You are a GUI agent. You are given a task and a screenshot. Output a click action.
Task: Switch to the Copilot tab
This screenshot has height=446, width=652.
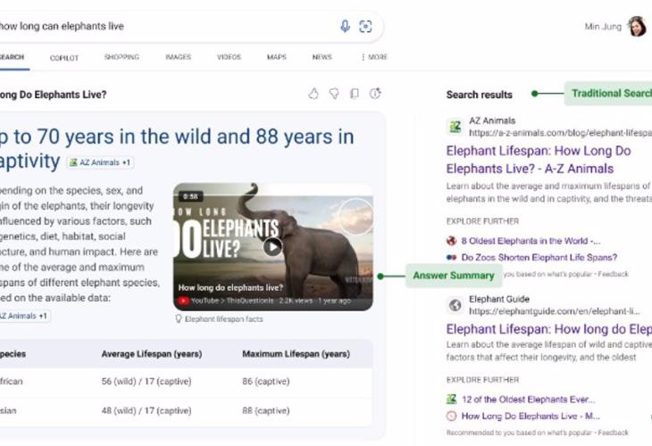tap(64, 57)
